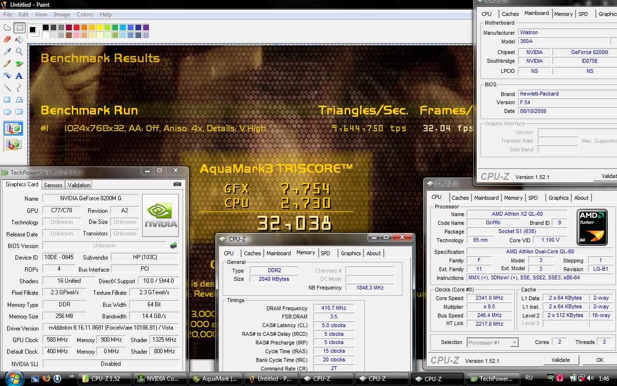Open the View menu in Paint
The image size is (617, 386).
click(x=41, y=14)
